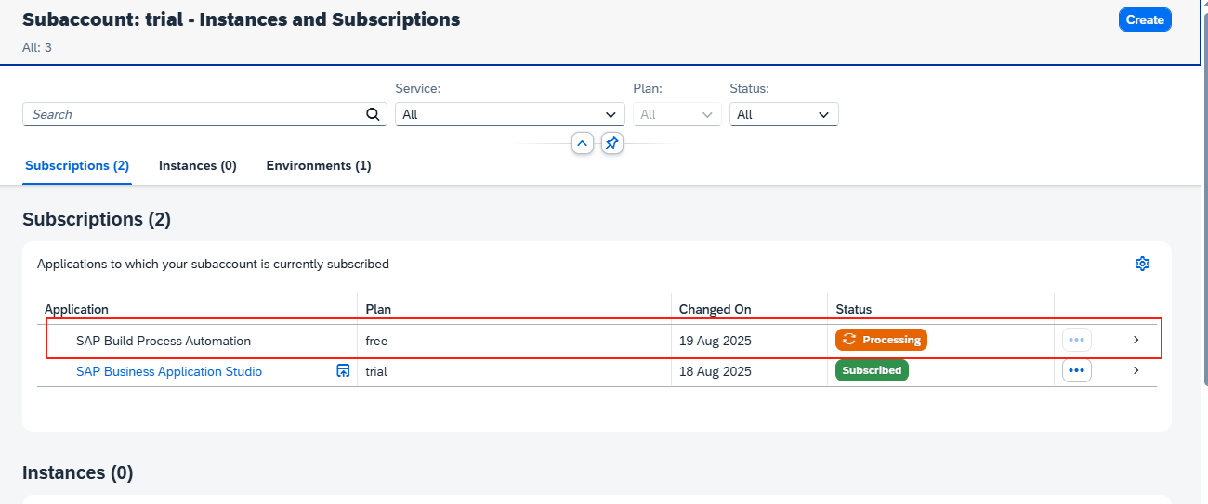Image resolution: width=1208 pixels, height=504 pixels.
Task: Open the Status filter dropdown
Action: pyautogui.click(x=783, y=114)
